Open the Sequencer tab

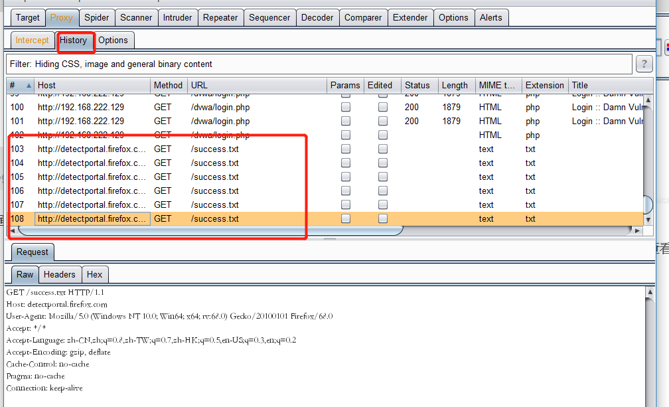(269, 18)
